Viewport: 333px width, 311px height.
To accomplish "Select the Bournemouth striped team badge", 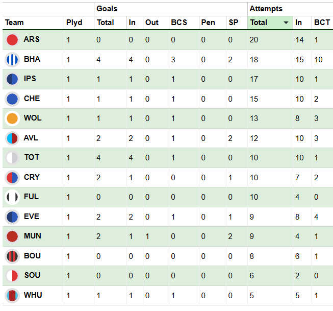I will click(x=12, y=256).
